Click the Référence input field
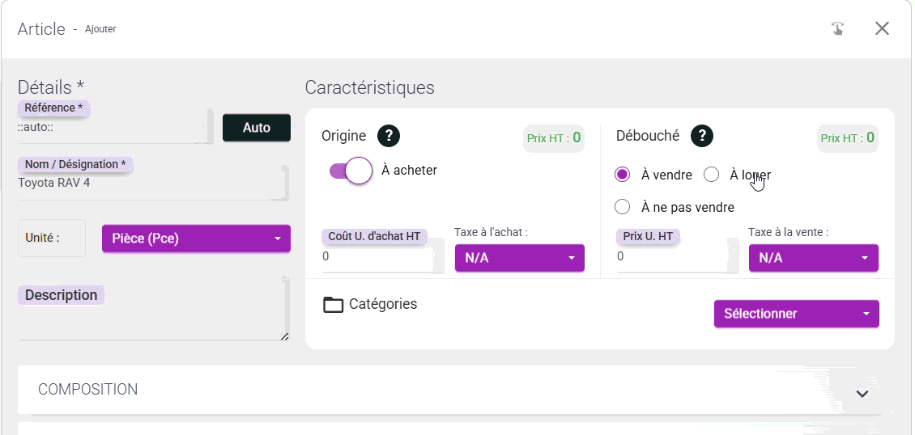This screenshot has width=915, height=435. tap(109, 128)
